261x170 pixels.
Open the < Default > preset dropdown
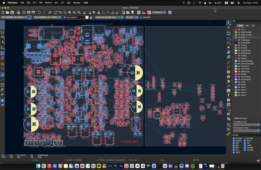coord(159,12)
